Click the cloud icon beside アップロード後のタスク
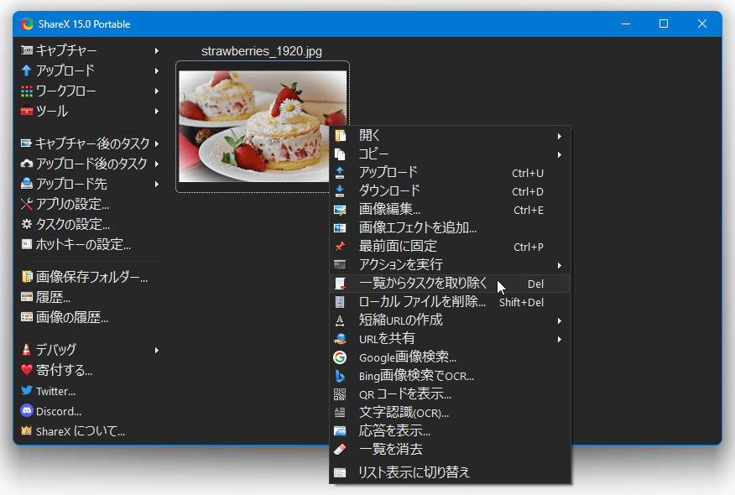Image resolution: width=735 pixels, height=495 pixels. [27, 164]
